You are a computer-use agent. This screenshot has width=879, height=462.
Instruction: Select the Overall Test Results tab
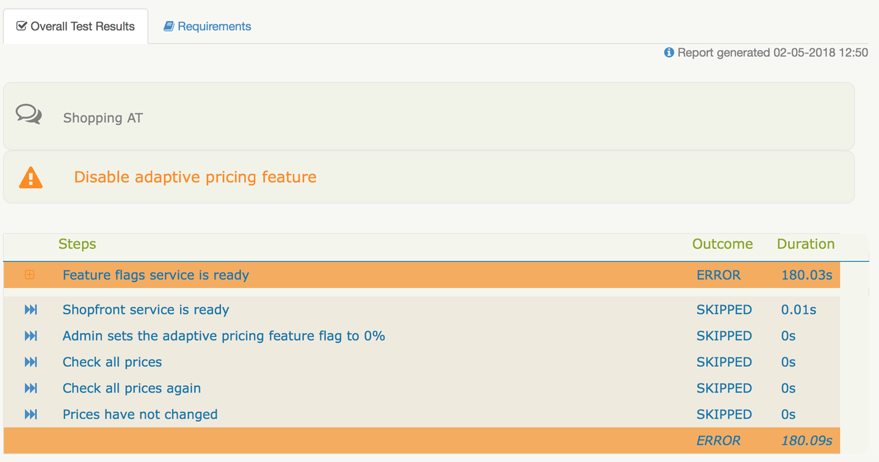76,26
